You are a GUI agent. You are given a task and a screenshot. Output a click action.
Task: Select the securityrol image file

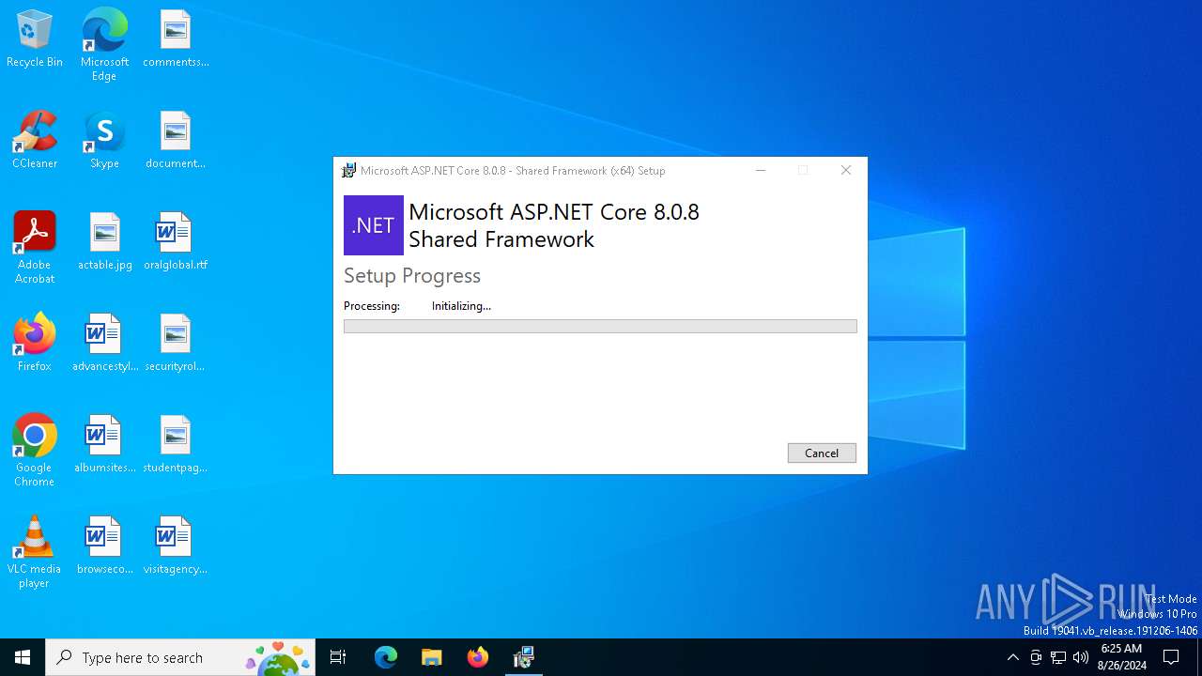click(x=176, y=344)
